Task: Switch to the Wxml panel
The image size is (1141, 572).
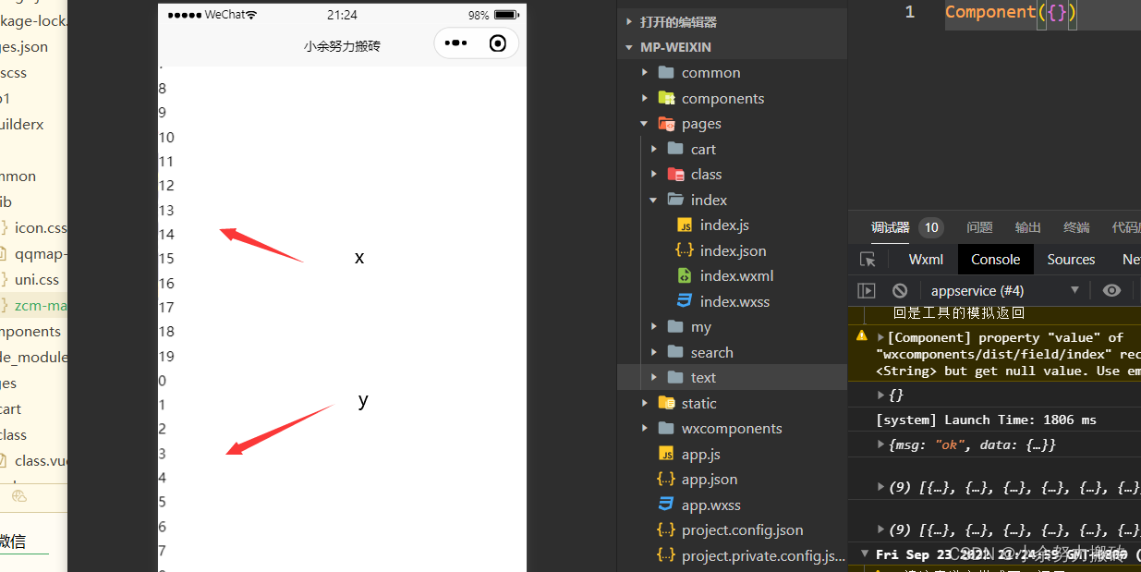Action: pos(925,259)
